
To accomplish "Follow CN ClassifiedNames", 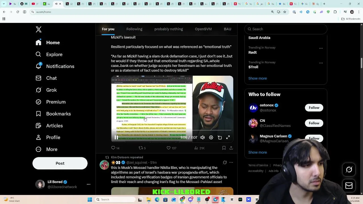I will tap(314, 123).
